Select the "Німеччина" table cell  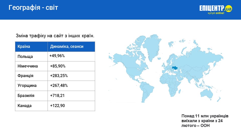[28, 66]
